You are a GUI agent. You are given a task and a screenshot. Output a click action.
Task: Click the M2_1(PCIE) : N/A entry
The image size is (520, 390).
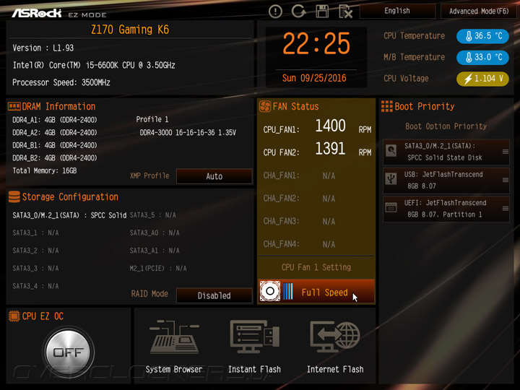[x=158, y=268]
